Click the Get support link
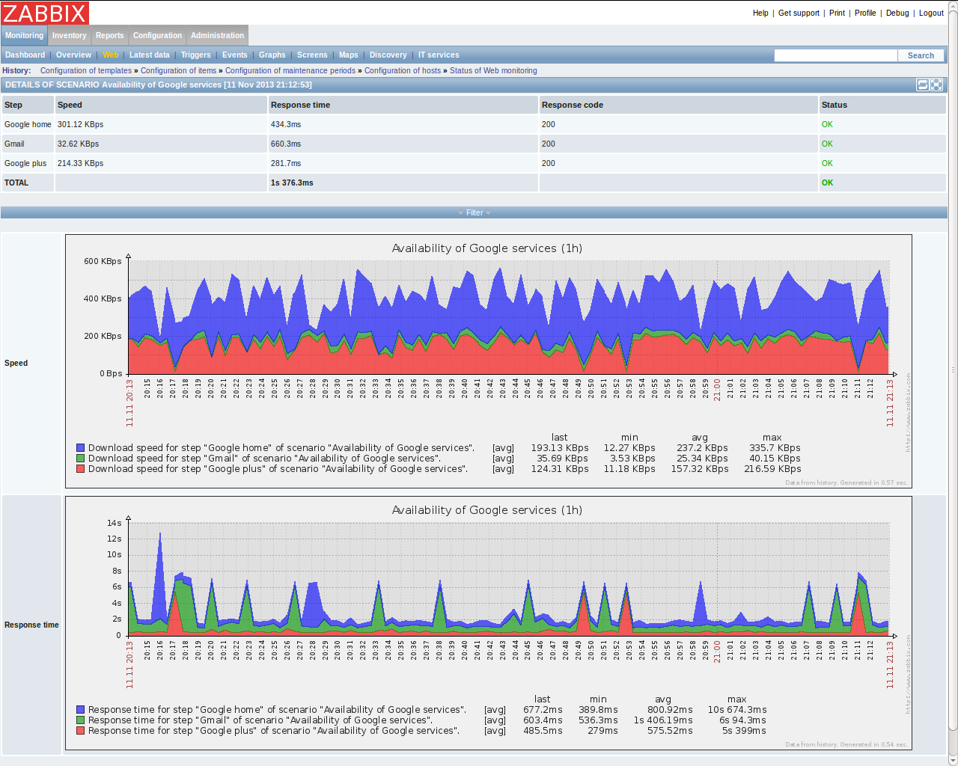This screenshot has height=766, width=958. pyautogui.click(x=799, y=13)
